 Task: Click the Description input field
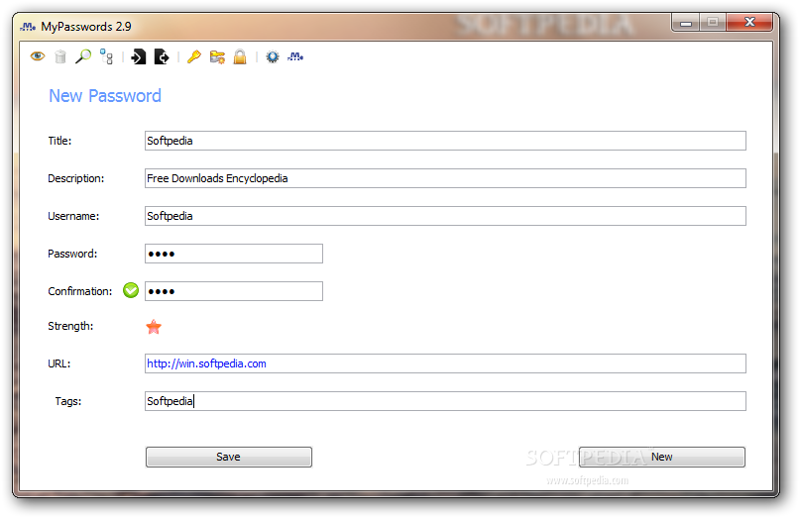coord(445,178)
